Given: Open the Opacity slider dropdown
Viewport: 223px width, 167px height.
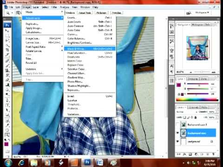Looking at the screenshot, I should click(217, 112).
